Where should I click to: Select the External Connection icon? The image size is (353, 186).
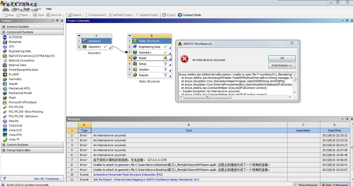pos(5,60)
